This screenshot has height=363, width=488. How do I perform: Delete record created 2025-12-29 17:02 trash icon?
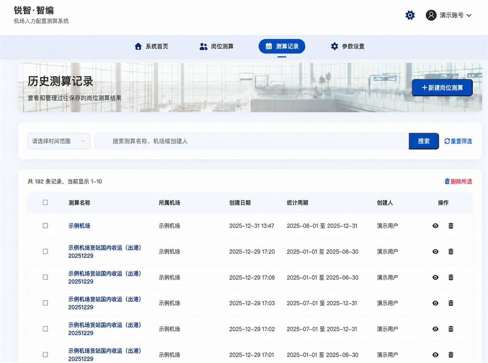pos(451,329)
